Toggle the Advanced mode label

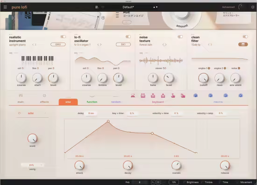(228, 7)
